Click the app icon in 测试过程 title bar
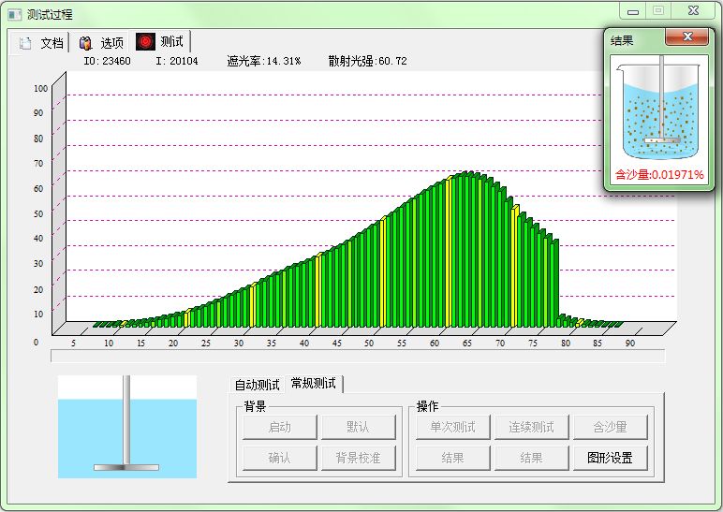The image size is (723, 512). tap(14, 14)
